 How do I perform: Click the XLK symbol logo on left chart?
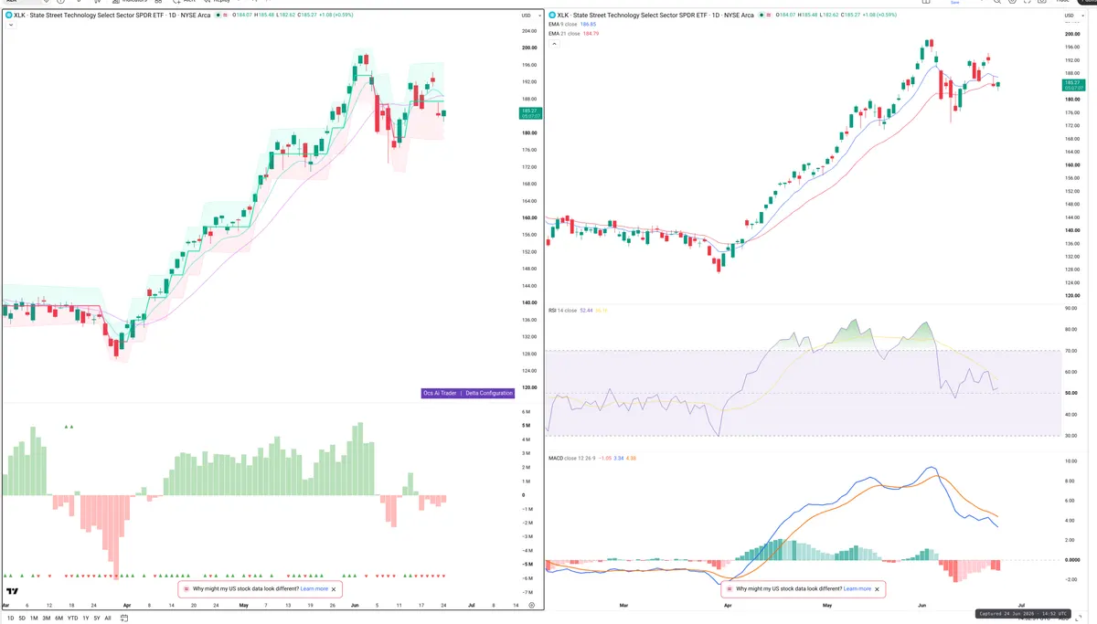tap(8, 15)
